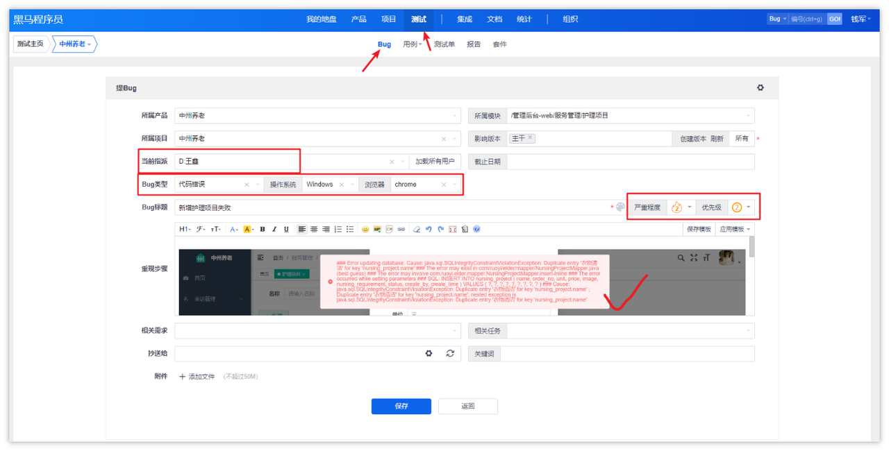
Task: Expand the 相关任务 dropdown
Action: pyautogui.click(x=630, y=331)
